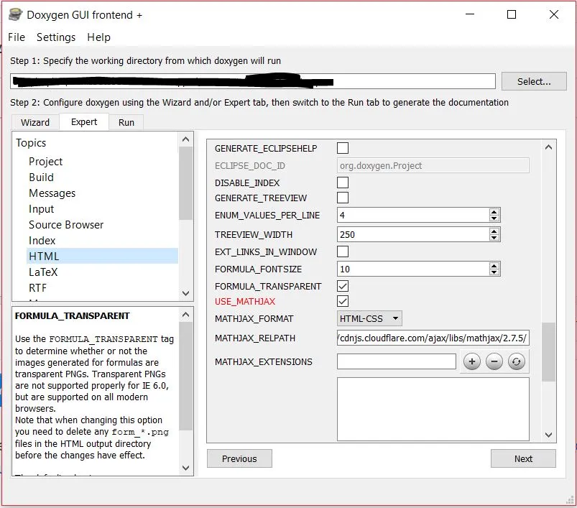Click help text panel scroll-down arrow
The height and width of the screenshot is (508, 577).
tap(186, 468)
